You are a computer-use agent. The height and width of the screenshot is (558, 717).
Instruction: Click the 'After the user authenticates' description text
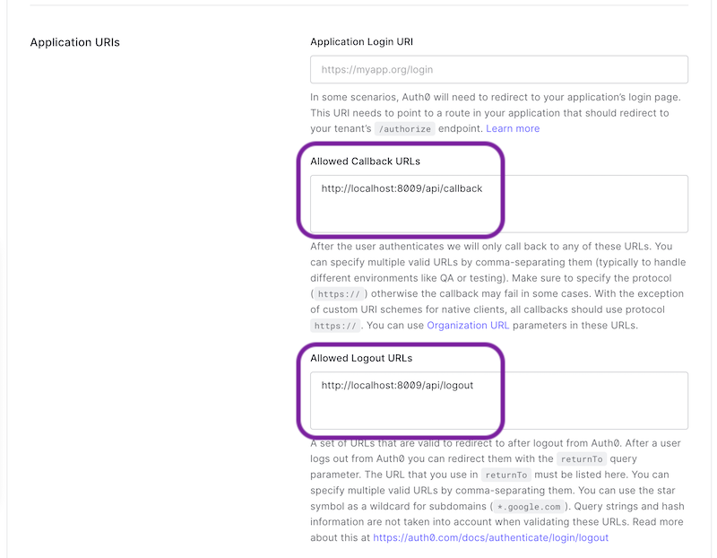point(498,285)
